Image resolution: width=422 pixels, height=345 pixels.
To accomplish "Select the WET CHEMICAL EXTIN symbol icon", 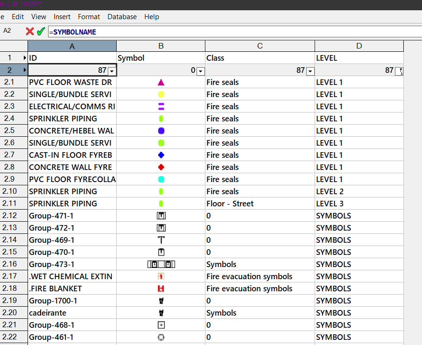I will 161,276.
